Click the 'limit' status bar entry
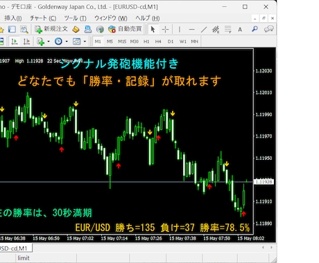 click(x=24, y=258)
